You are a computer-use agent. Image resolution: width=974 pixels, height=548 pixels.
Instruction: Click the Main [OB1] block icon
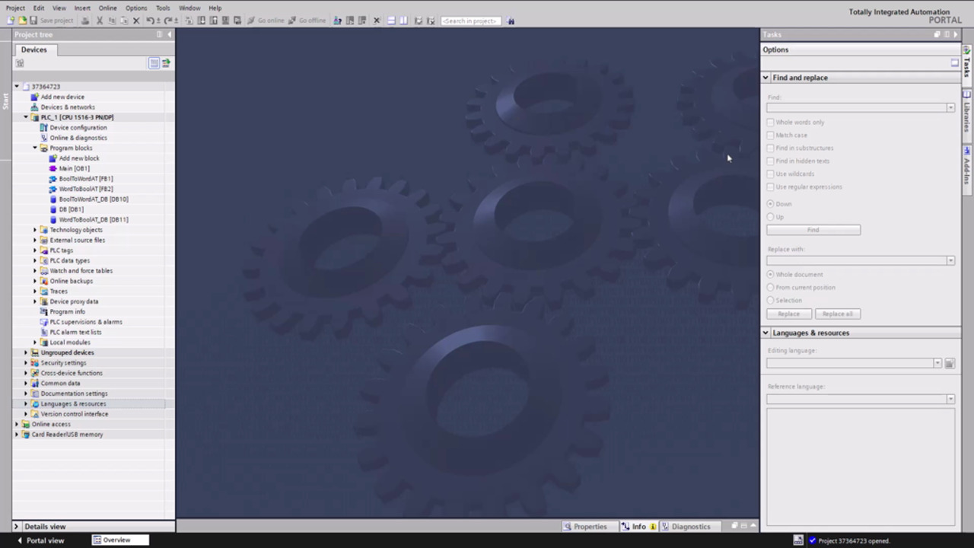click(x=53, y=168)
